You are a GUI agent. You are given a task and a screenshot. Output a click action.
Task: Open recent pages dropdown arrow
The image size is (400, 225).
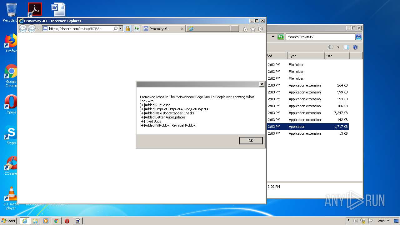38,29
